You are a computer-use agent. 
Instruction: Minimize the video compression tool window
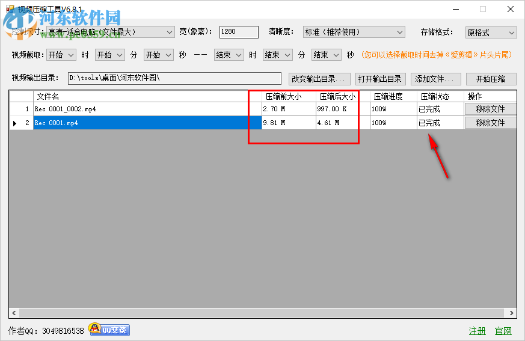pyautogui.click(x=456, y=9)
